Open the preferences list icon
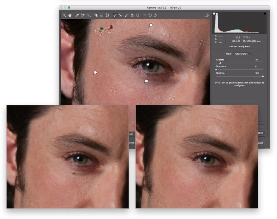This screenshot has width=277, height=219. (x=144, y=15)
